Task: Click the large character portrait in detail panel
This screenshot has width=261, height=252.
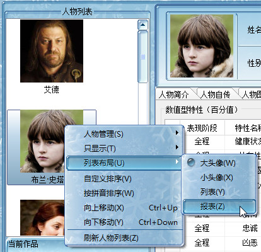Action: [202, 46]
